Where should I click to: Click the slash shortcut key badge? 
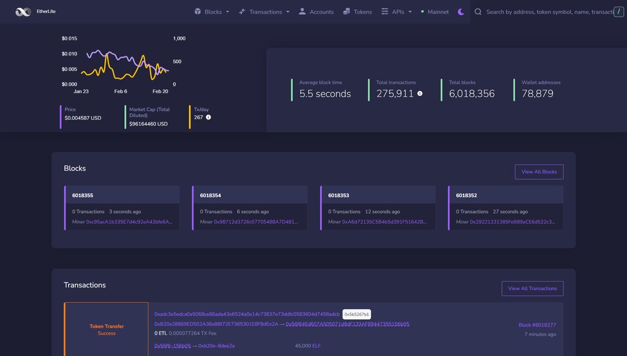click(x=618, y=12)
